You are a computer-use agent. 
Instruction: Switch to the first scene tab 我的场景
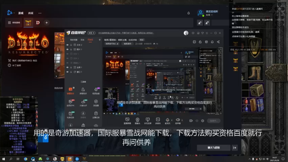click(x=74, y=40)
